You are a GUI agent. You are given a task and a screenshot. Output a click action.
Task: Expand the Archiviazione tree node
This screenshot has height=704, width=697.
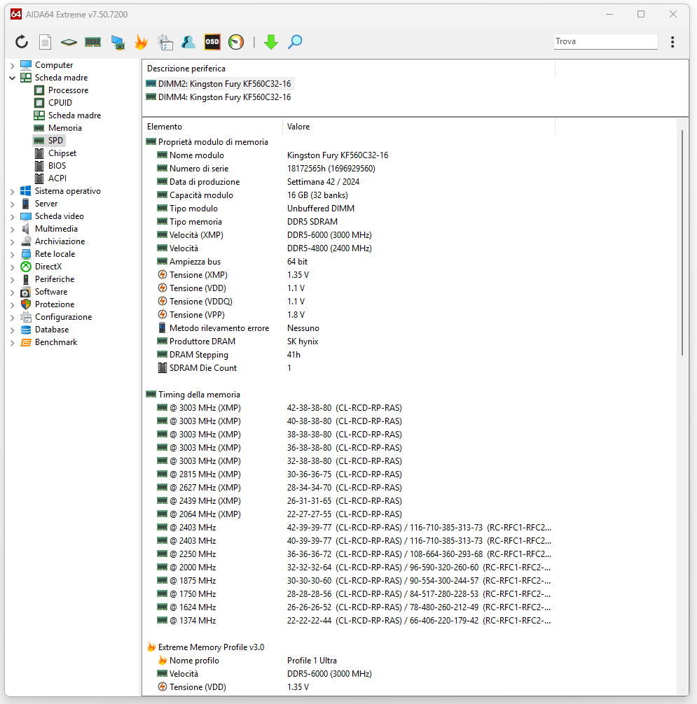pos(12,241)
